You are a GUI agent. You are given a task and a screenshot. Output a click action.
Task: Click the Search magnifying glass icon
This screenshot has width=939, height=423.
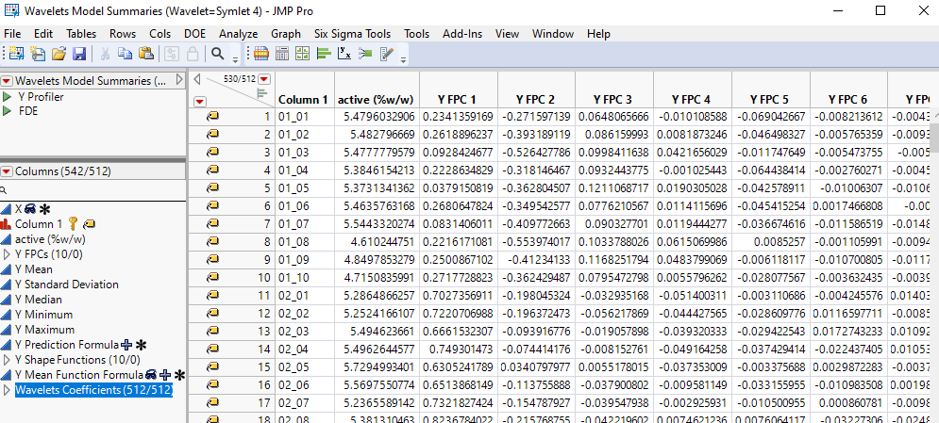pyautogui.click(x=218, y=54)
